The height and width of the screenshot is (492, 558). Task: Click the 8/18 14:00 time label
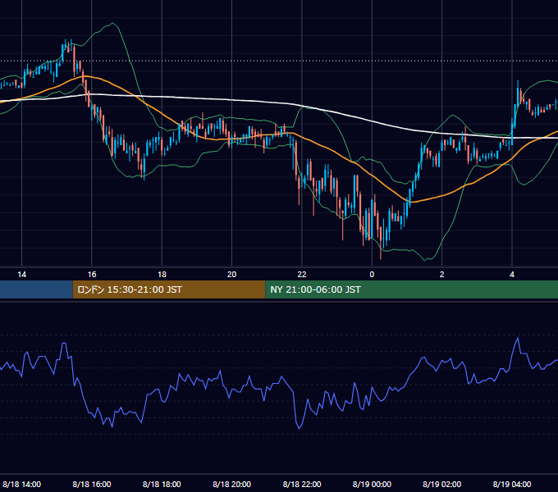21,484
